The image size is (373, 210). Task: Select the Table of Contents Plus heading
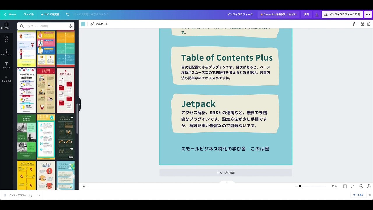pyautogui.click(x=227, y=57)
